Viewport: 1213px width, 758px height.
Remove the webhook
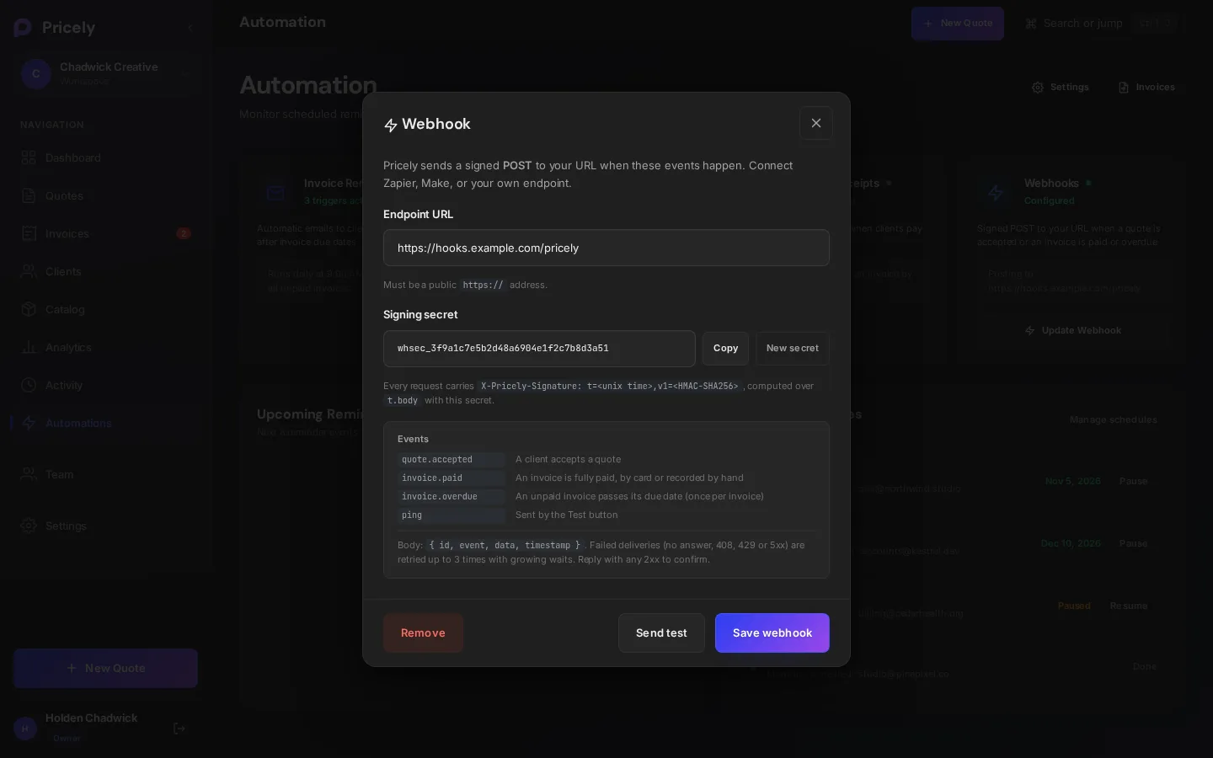coord(423,633)
